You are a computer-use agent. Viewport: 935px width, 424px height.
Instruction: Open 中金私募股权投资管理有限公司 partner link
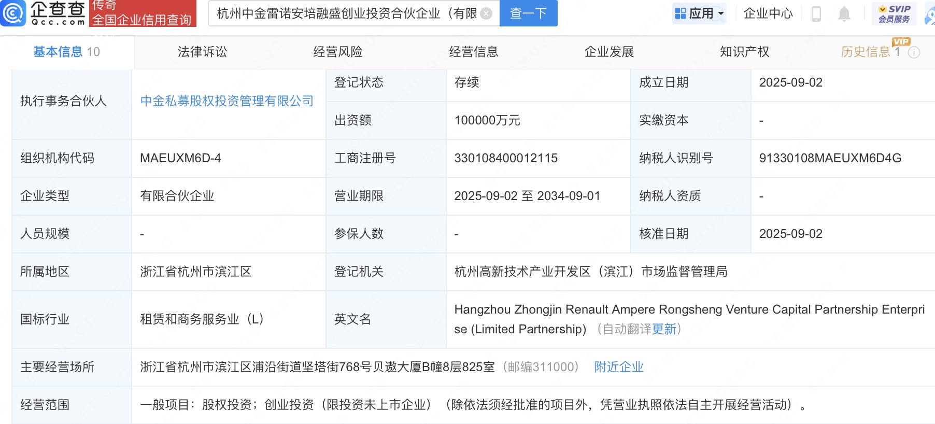[227, 101]
